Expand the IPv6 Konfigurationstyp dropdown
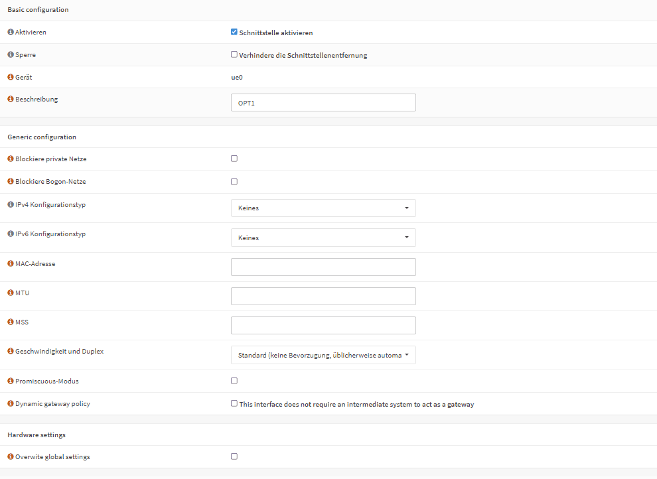 coord(323,238)
